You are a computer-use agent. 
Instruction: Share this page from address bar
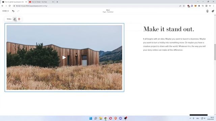tap(180, 6)
